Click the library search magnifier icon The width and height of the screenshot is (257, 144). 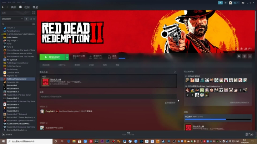coord(3,24)
